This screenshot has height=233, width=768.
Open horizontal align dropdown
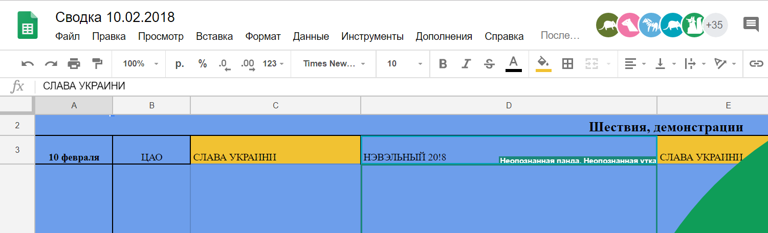[x=635, y=64]
